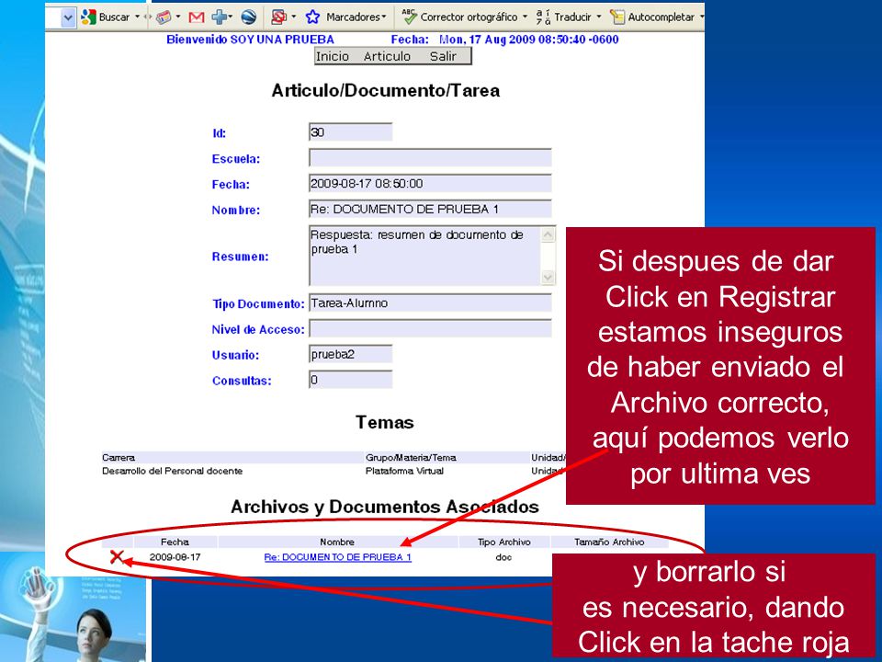Click the Resumen scrollbar down arrow
882x662 pixels.
(x=548, y=277)
